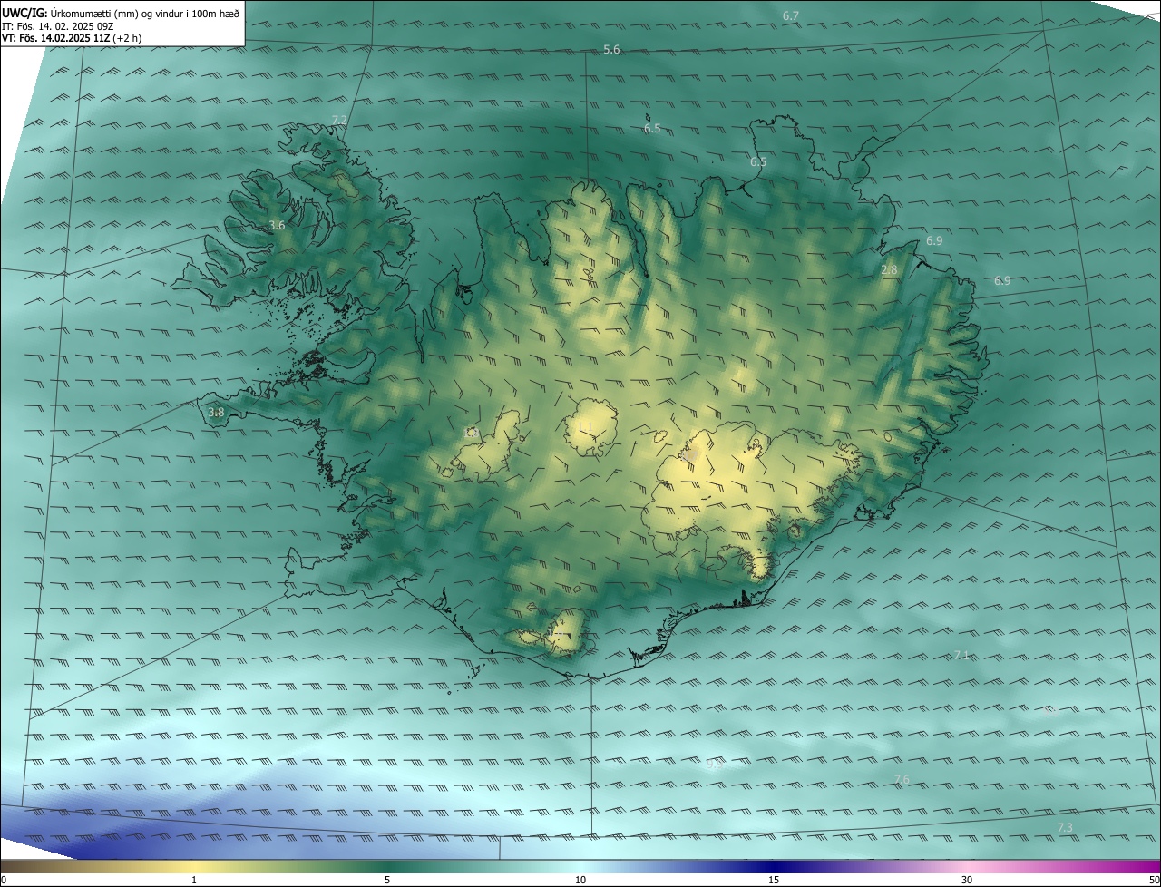Click the '30' tick on colour scale

(967, 881)
